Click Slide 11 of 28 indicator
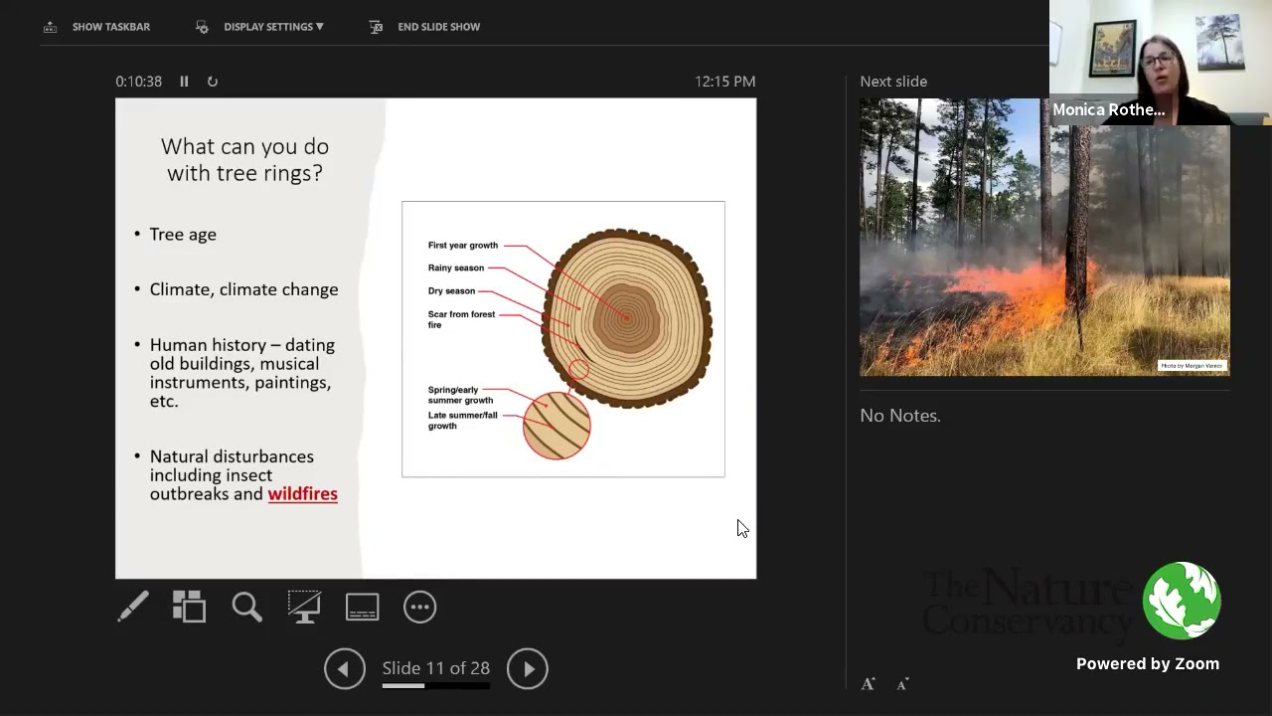This screenshot has height=716, width=1272. pos(436,668)
